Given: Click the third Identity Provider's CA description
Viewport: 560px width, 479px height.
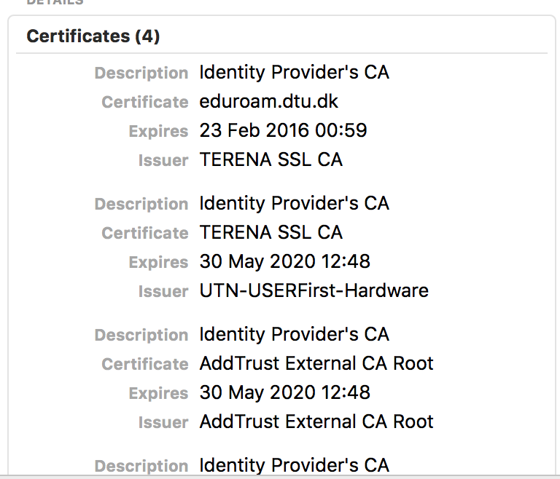Looking at the screenshot, I should coord(295,334).
